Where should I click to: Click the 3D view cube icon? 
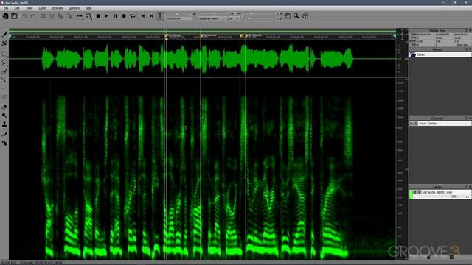(x=305, y=16)
